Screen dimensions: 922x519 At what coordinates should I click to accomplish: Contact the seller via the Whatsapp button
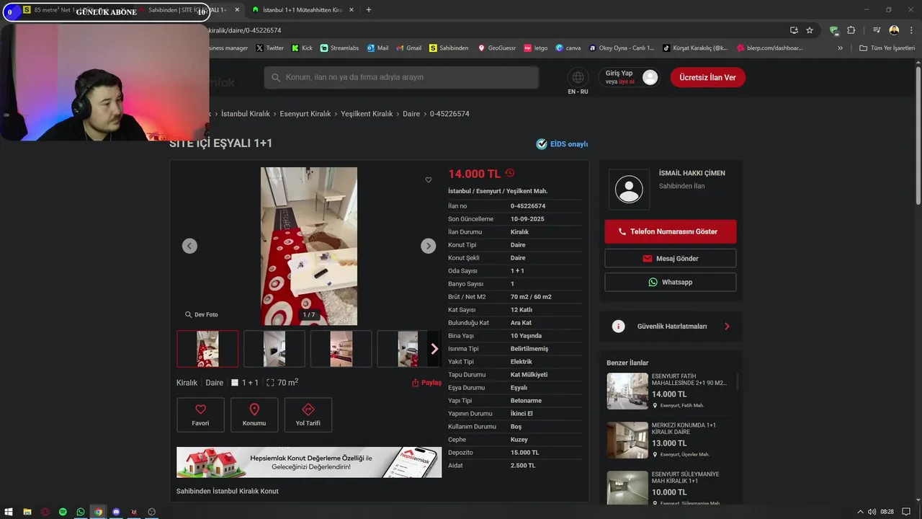click(671, 282)
